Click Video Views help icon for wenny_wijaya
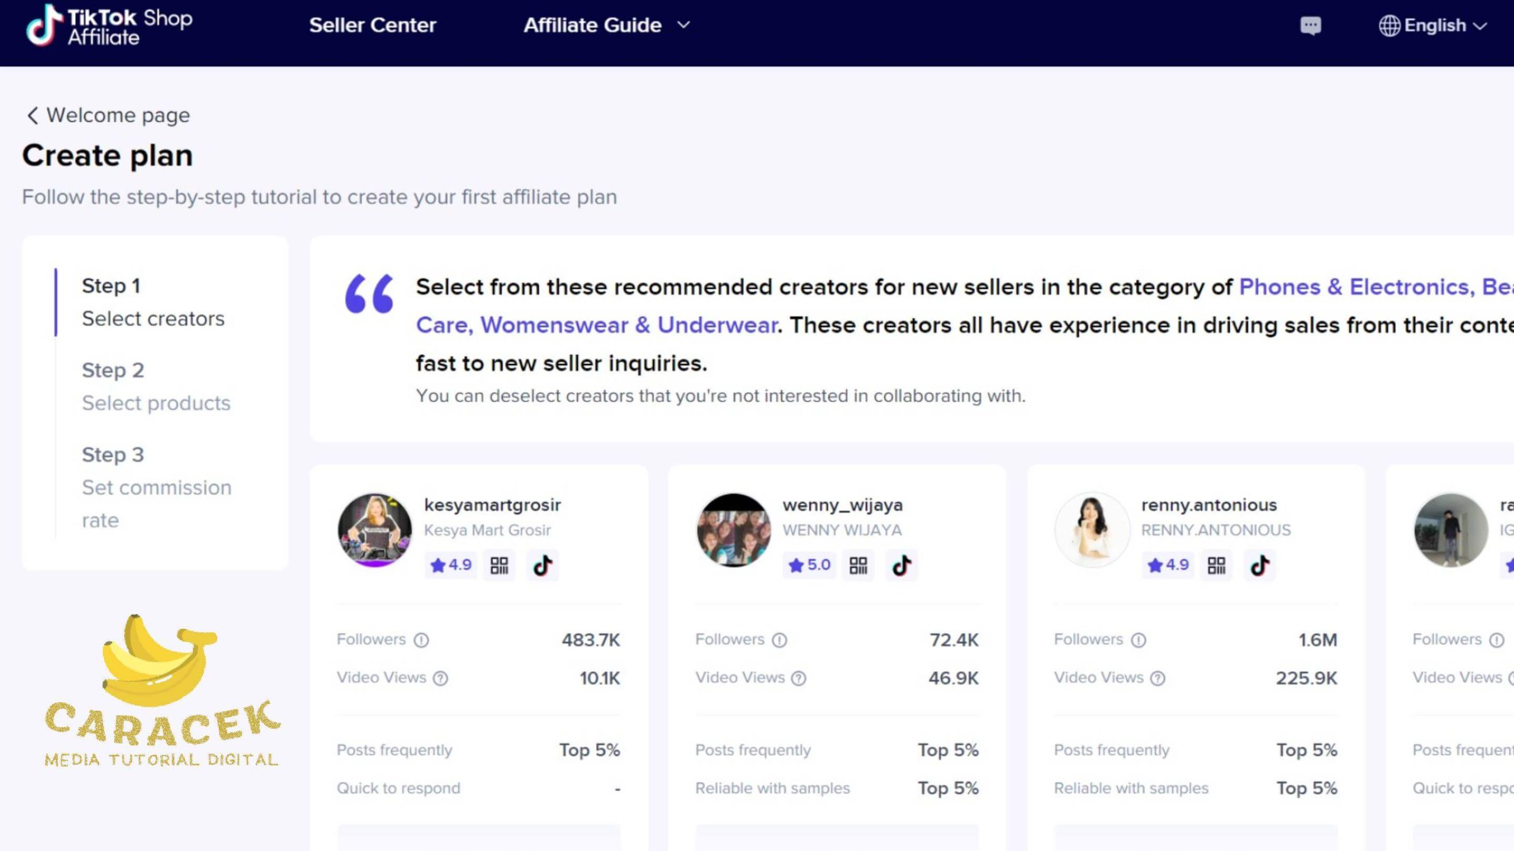The width and height of the screenshot is (1514, 851). click(x=798, y=678)
